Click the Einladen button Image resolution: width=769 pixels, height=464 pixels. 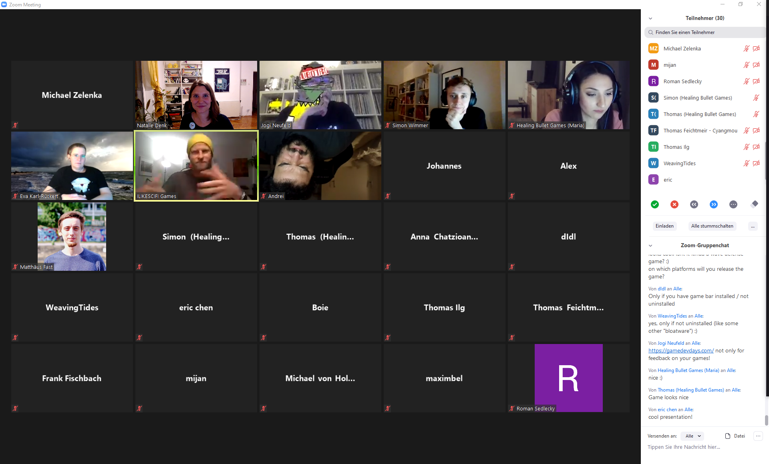pyautogui.click(x=664, y=226)
